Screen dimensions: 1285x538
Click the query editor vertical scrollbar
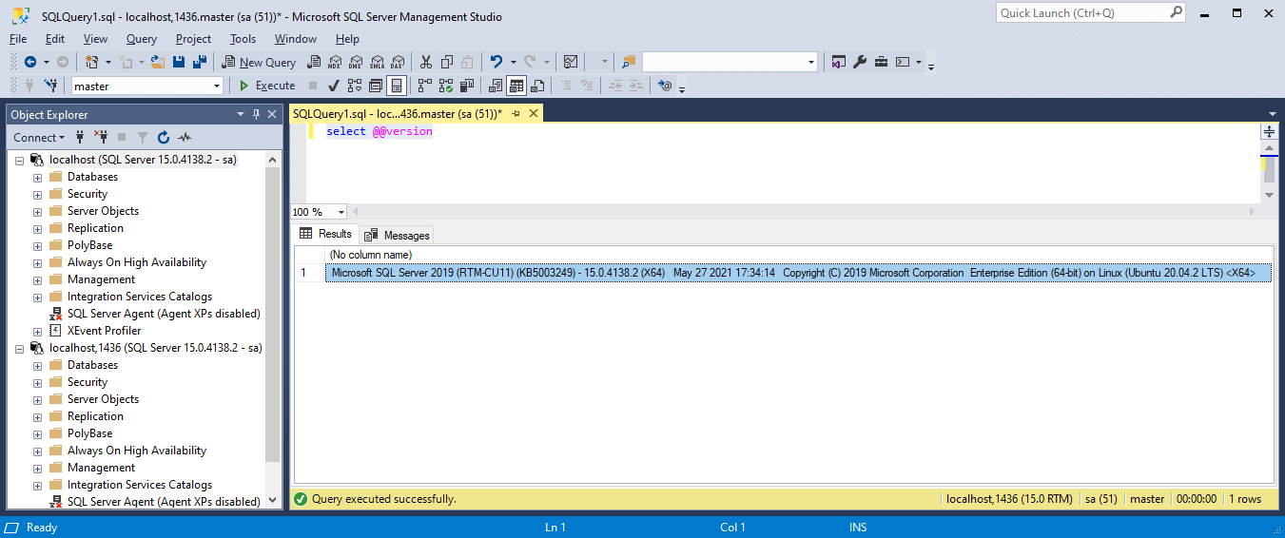[1270, 171]
